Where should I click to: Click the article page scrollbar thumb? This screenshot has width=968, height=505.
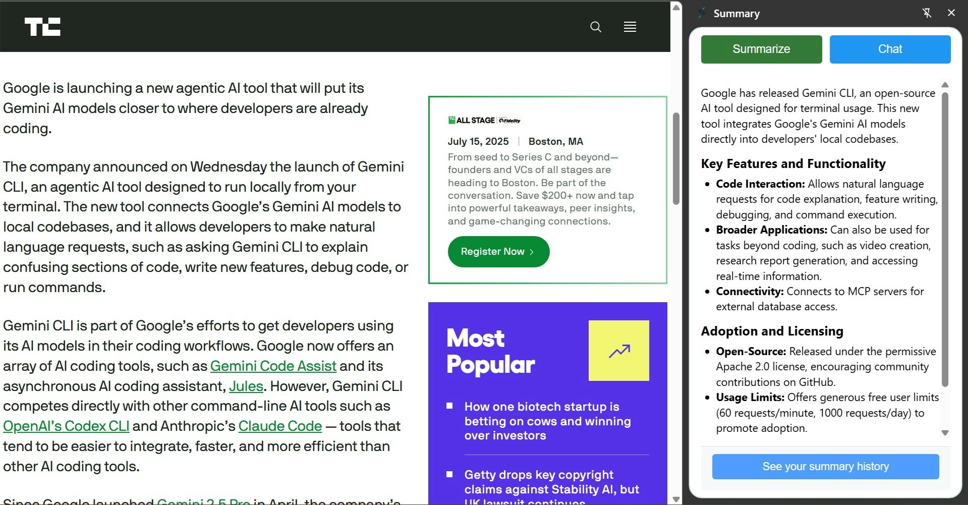676,158
